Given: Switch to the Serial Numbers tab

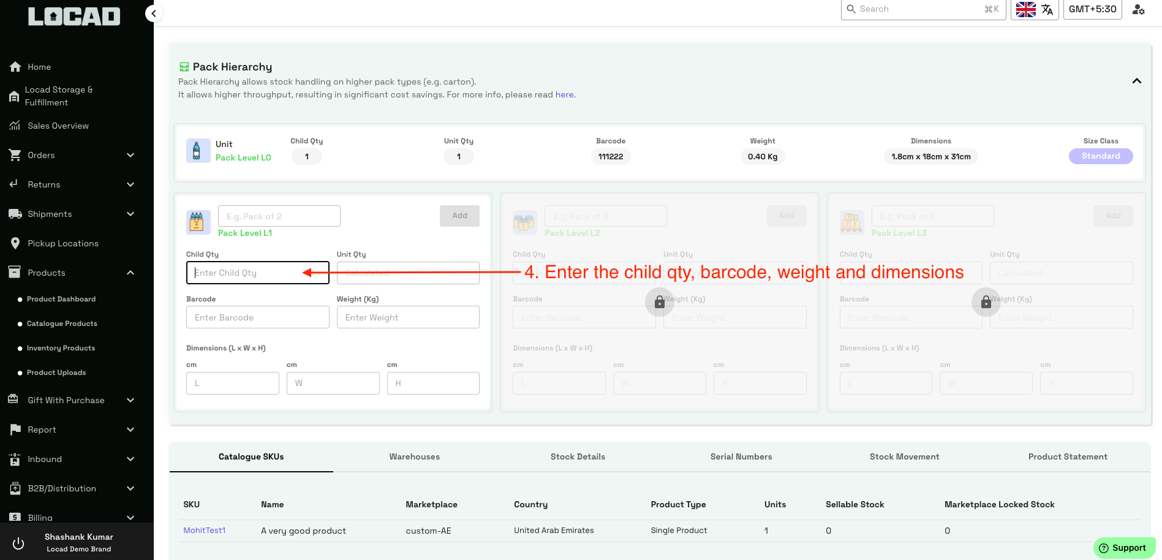Looking at the screenshot, I should (x=741, y=456).
